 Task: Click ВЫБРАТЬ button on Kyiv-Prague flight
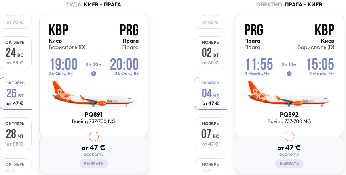pyautogui.click(x=94, y=164)
